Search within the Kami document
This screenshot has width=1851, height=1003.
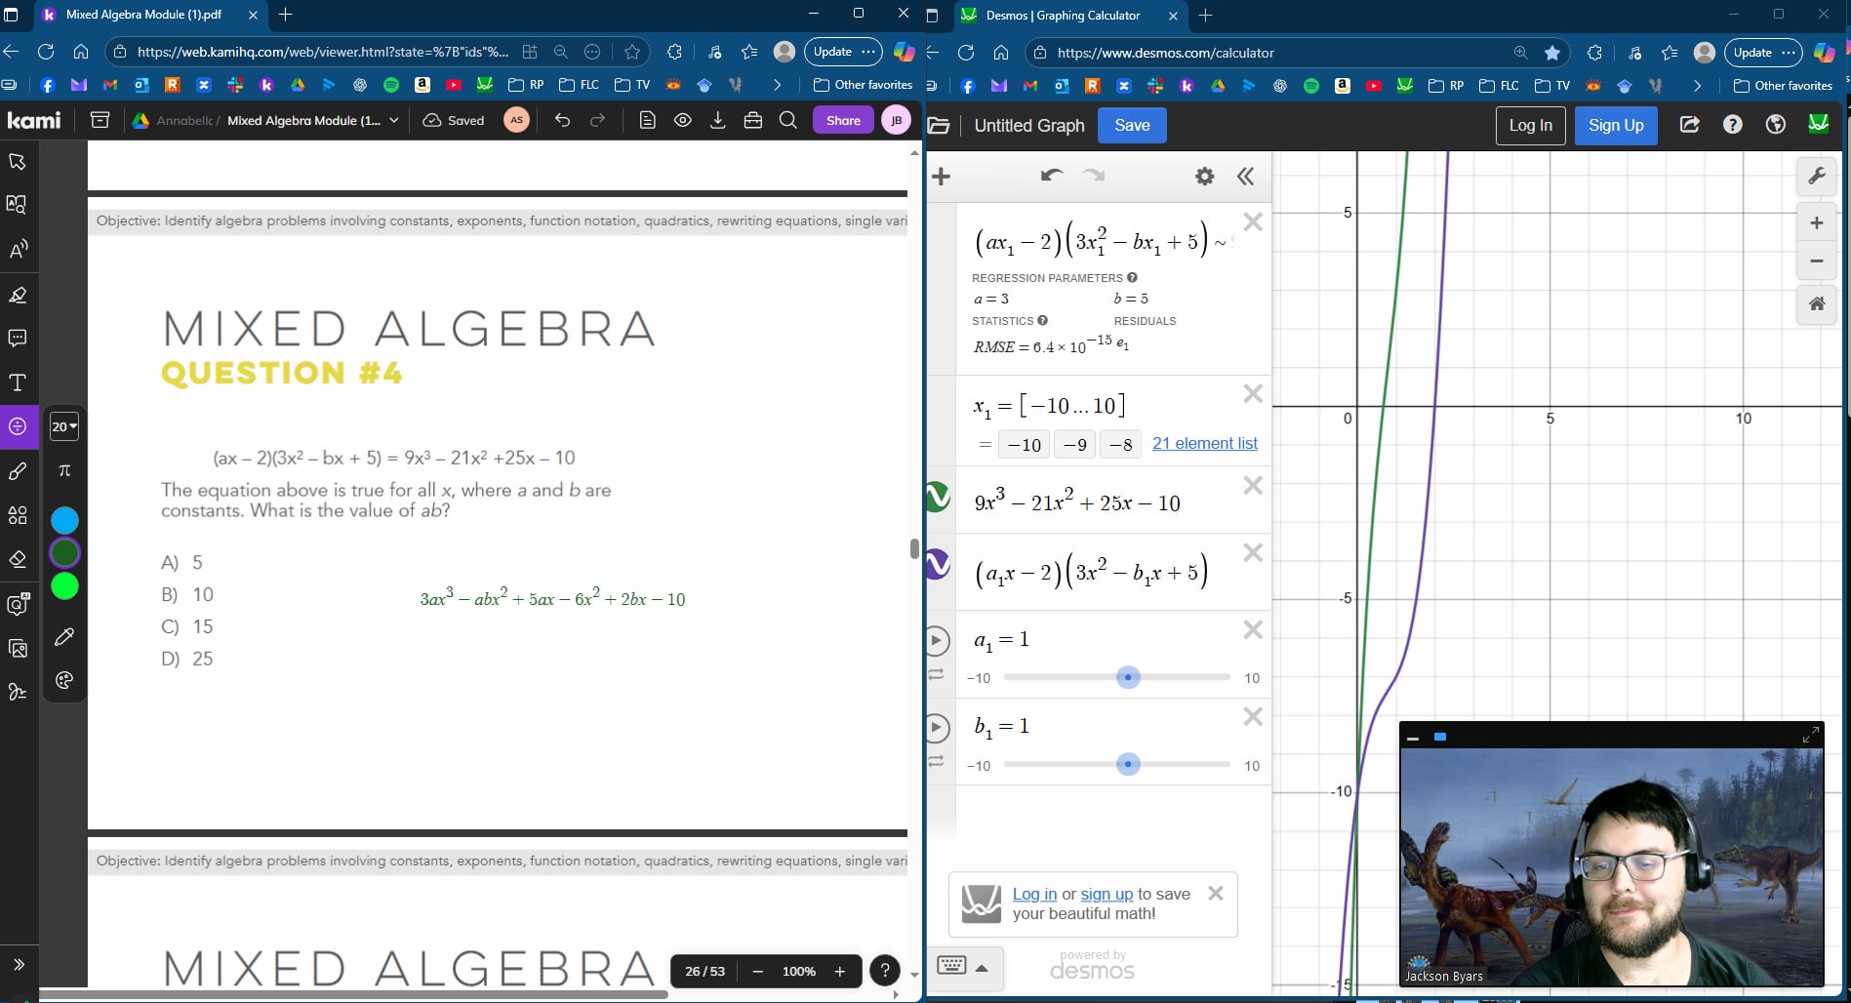[788, 120]
